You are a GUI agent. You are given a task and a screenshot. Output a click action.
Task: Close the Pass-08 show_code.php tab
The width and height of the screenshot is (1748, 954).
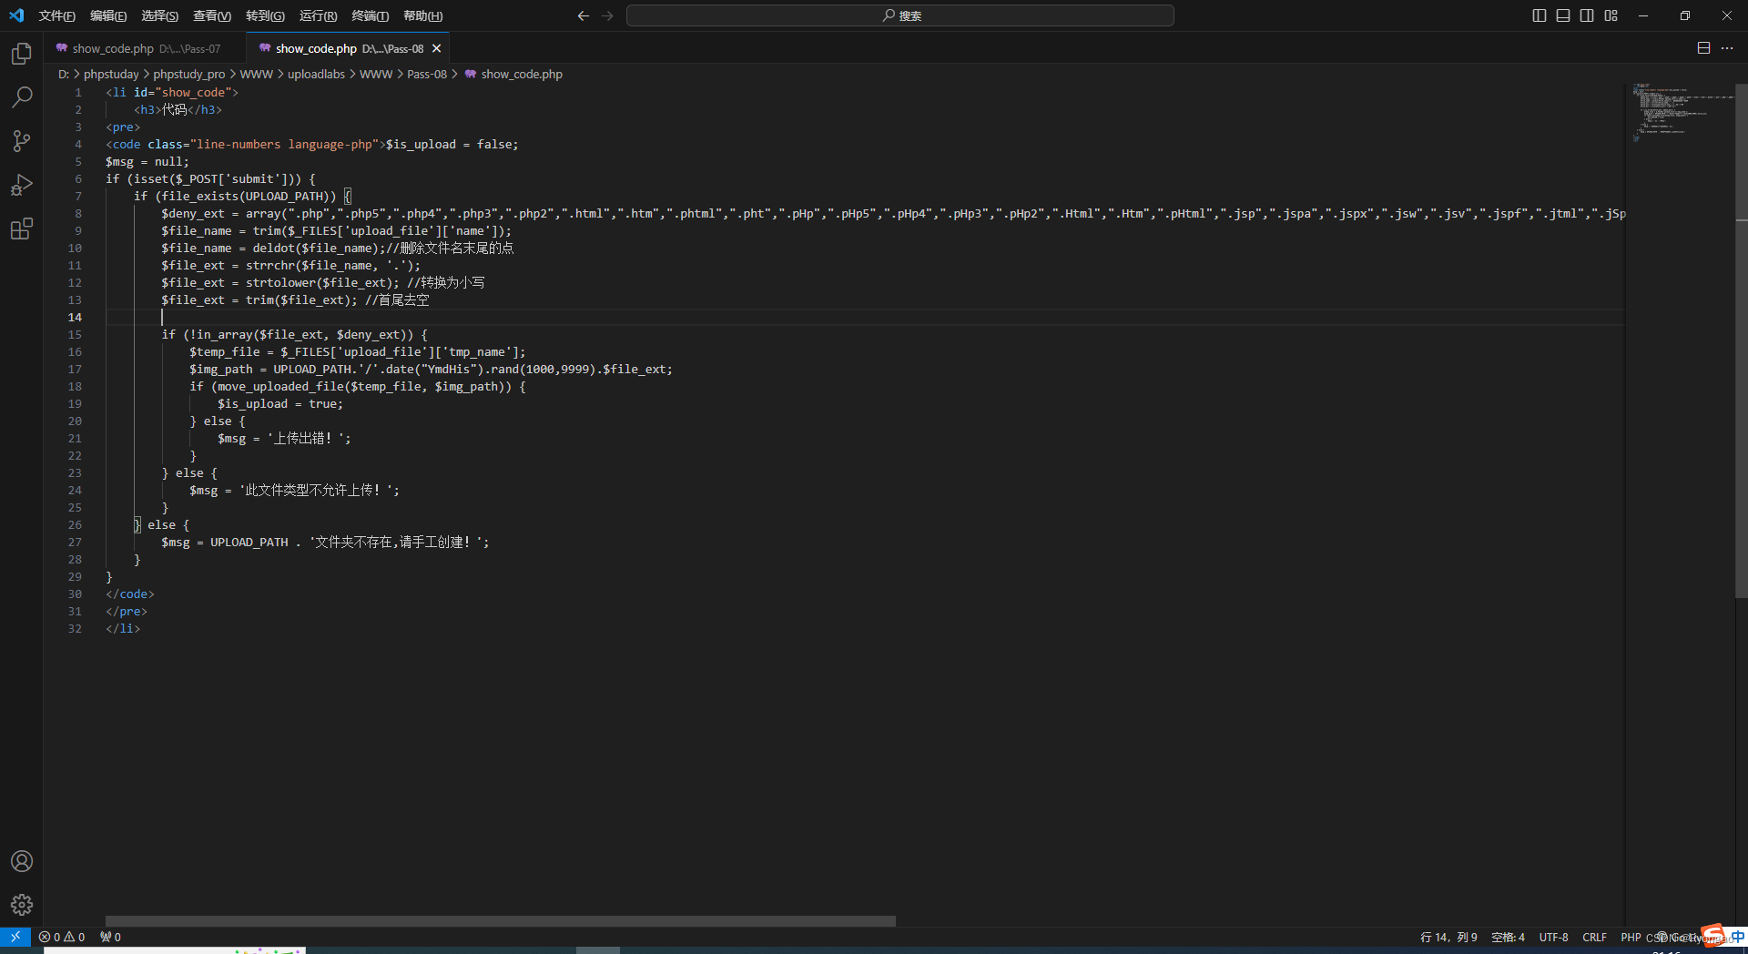coord(437,48)
